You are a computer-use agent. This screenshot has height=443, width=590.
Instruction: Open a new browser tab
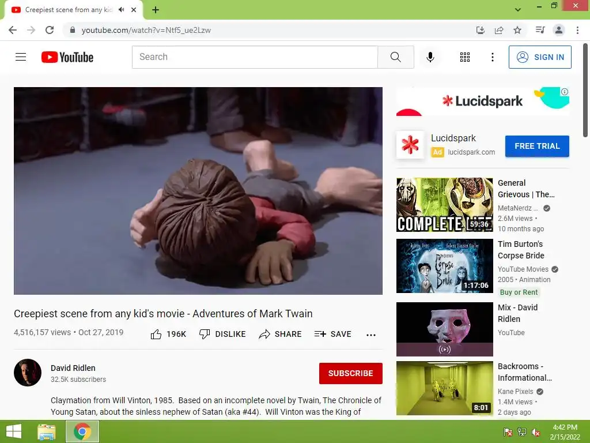tap(156, 10)
